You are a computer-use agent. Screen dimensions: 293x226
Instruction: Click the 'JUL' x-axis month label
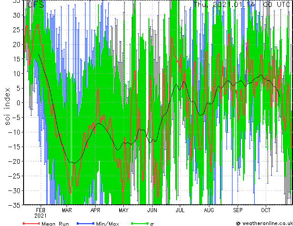(180, 210)
